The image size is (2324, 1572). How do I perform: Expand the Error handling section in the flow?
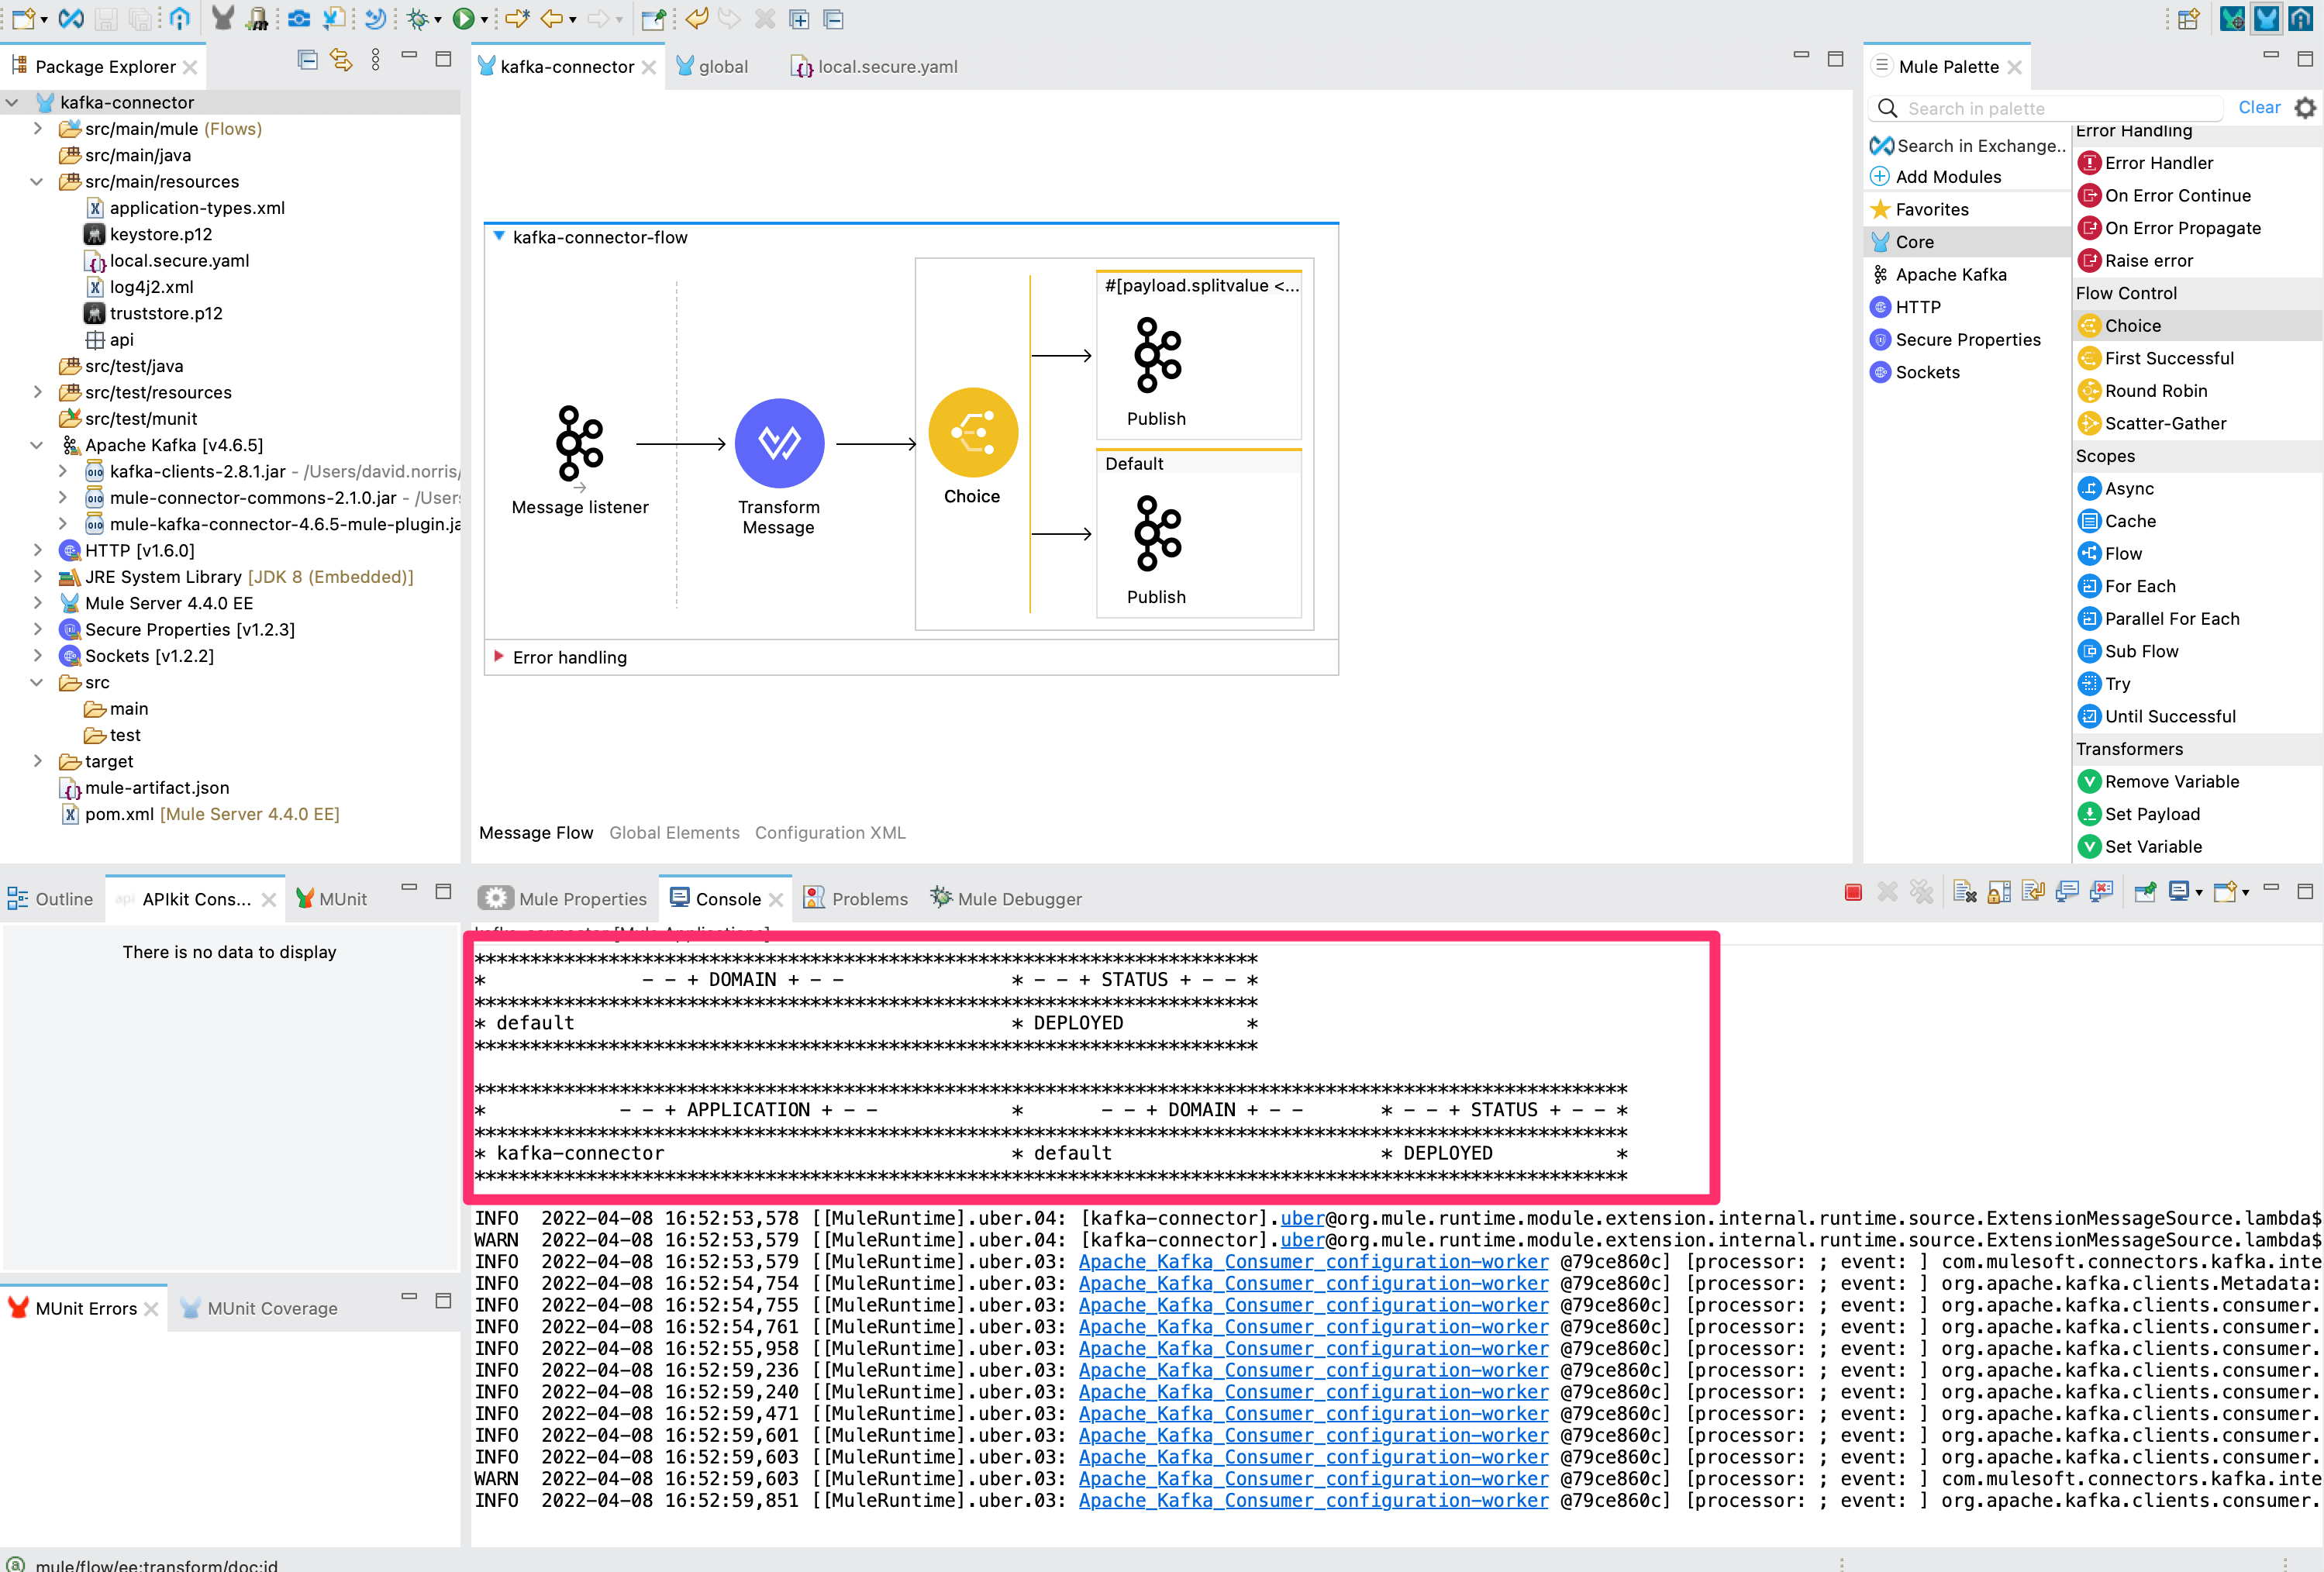498,657
